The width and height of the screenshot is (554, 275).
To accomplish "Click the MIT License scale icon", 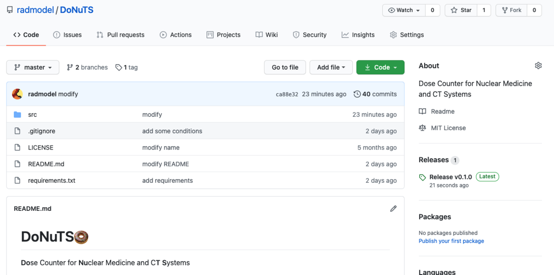I will (422, 128).
